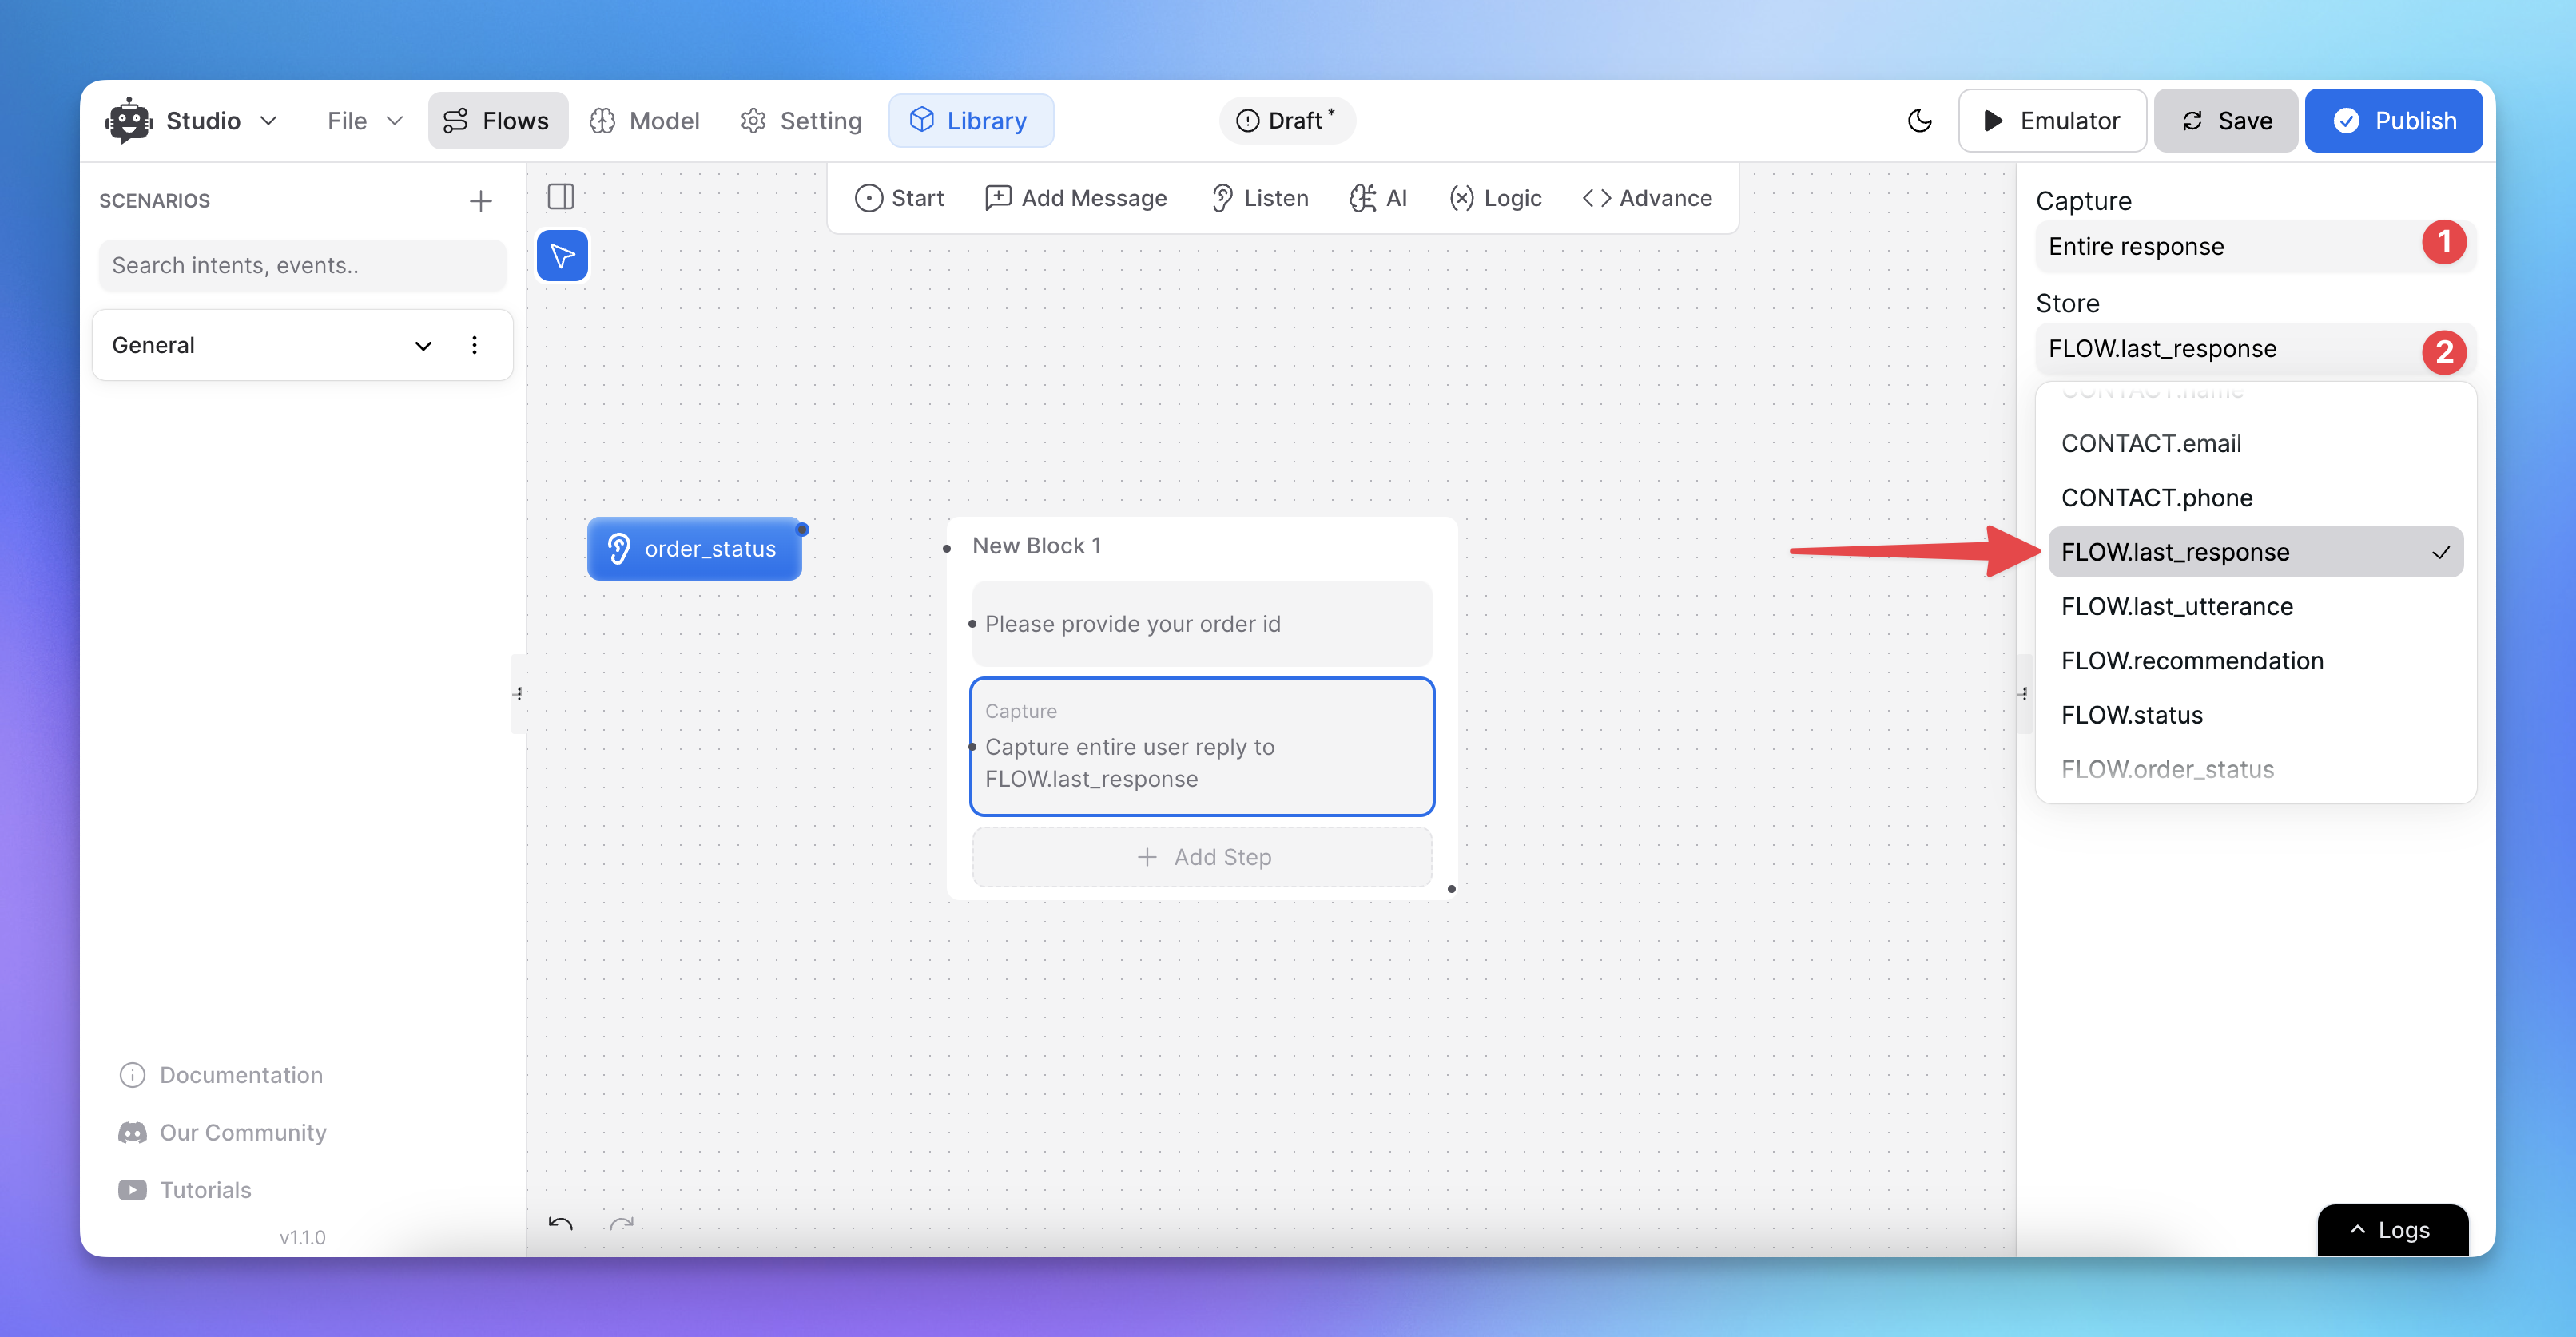The width and height of the screenshot is (2576, 1337).
Task: Choose FLOW.order_status option
Action: (x=2256, y=769)
